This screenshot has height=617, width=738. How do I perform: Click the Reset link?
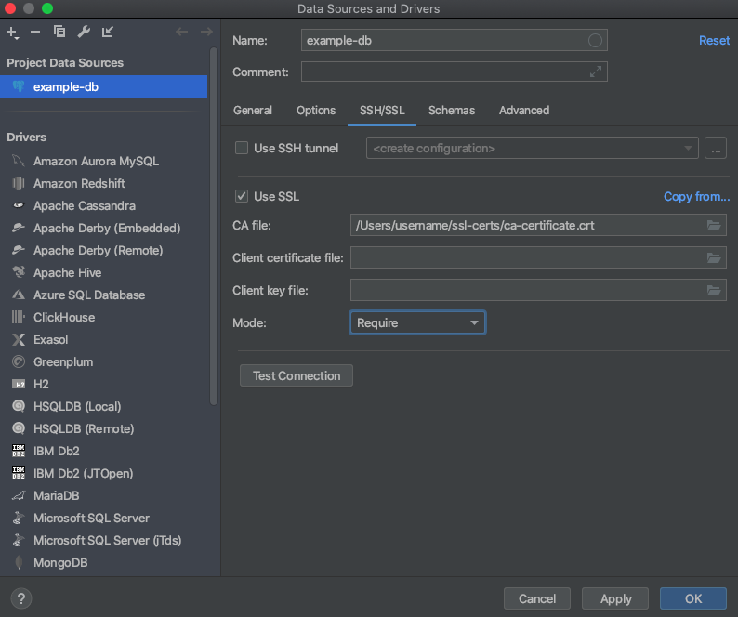click(x=714, y=41)
